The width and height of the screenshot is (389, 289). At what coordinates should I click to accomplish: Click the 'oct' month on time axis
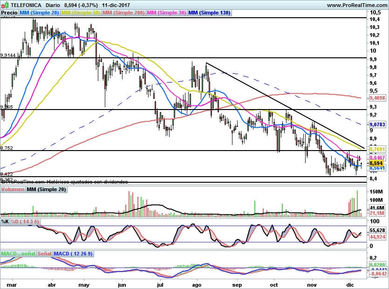point(274,285)
